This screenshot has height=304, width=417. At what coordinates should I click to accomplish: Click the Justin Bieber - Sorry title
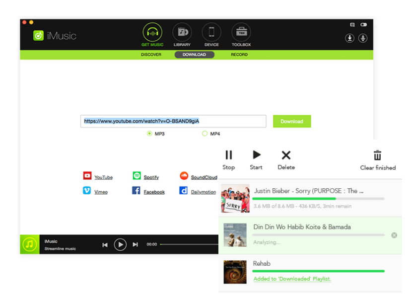pyautogui.click(x=308, y=191)
